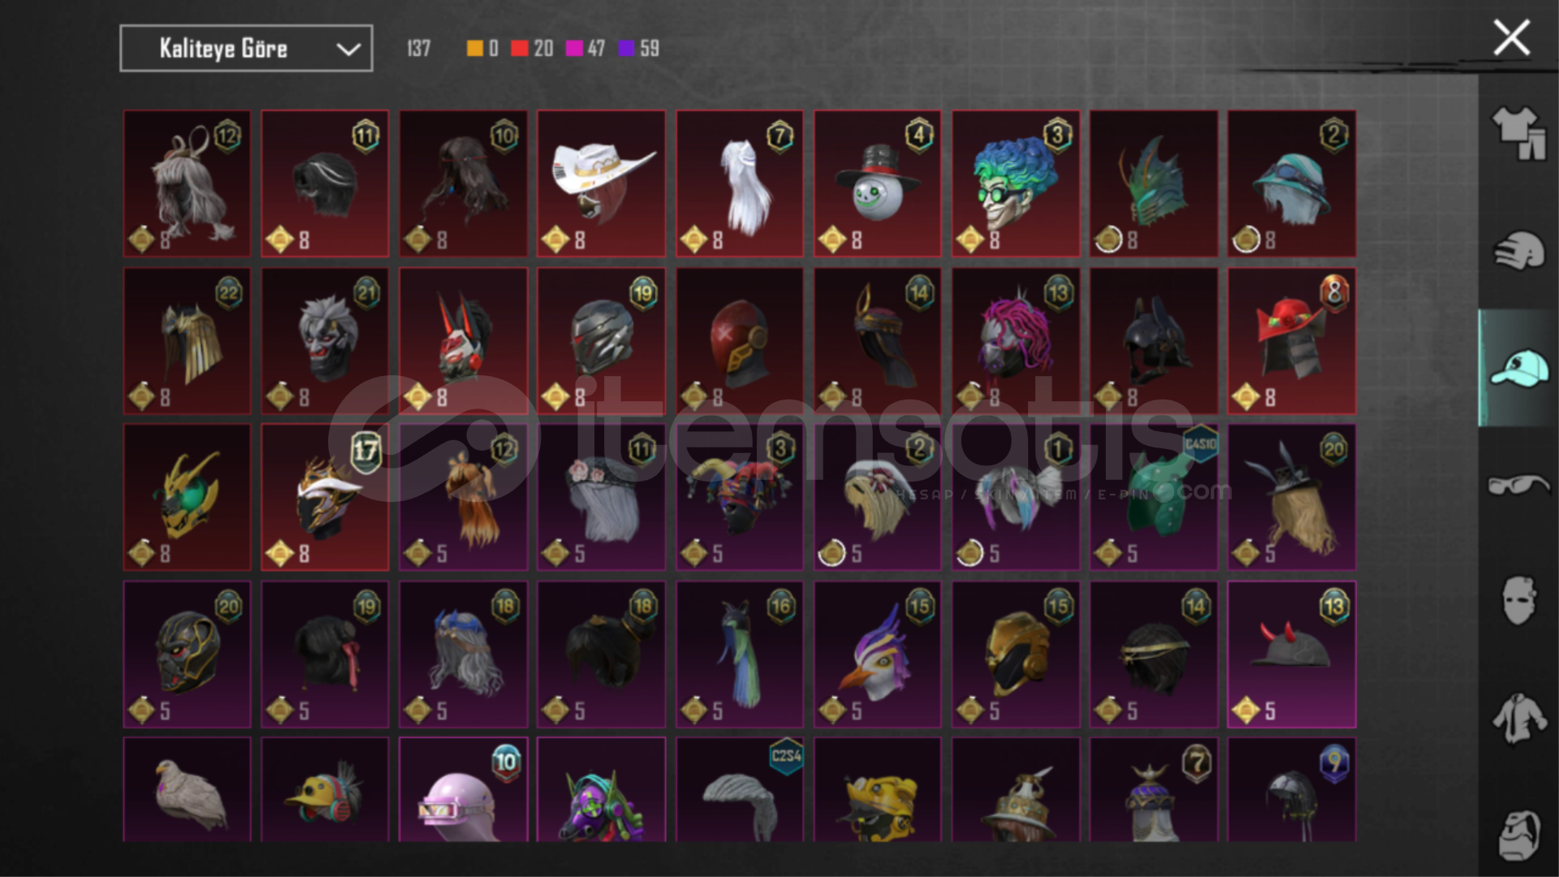Screen dimensions: 1559x877
Task: Select the pink helmet with goggles
Action: tap(463, 789)
